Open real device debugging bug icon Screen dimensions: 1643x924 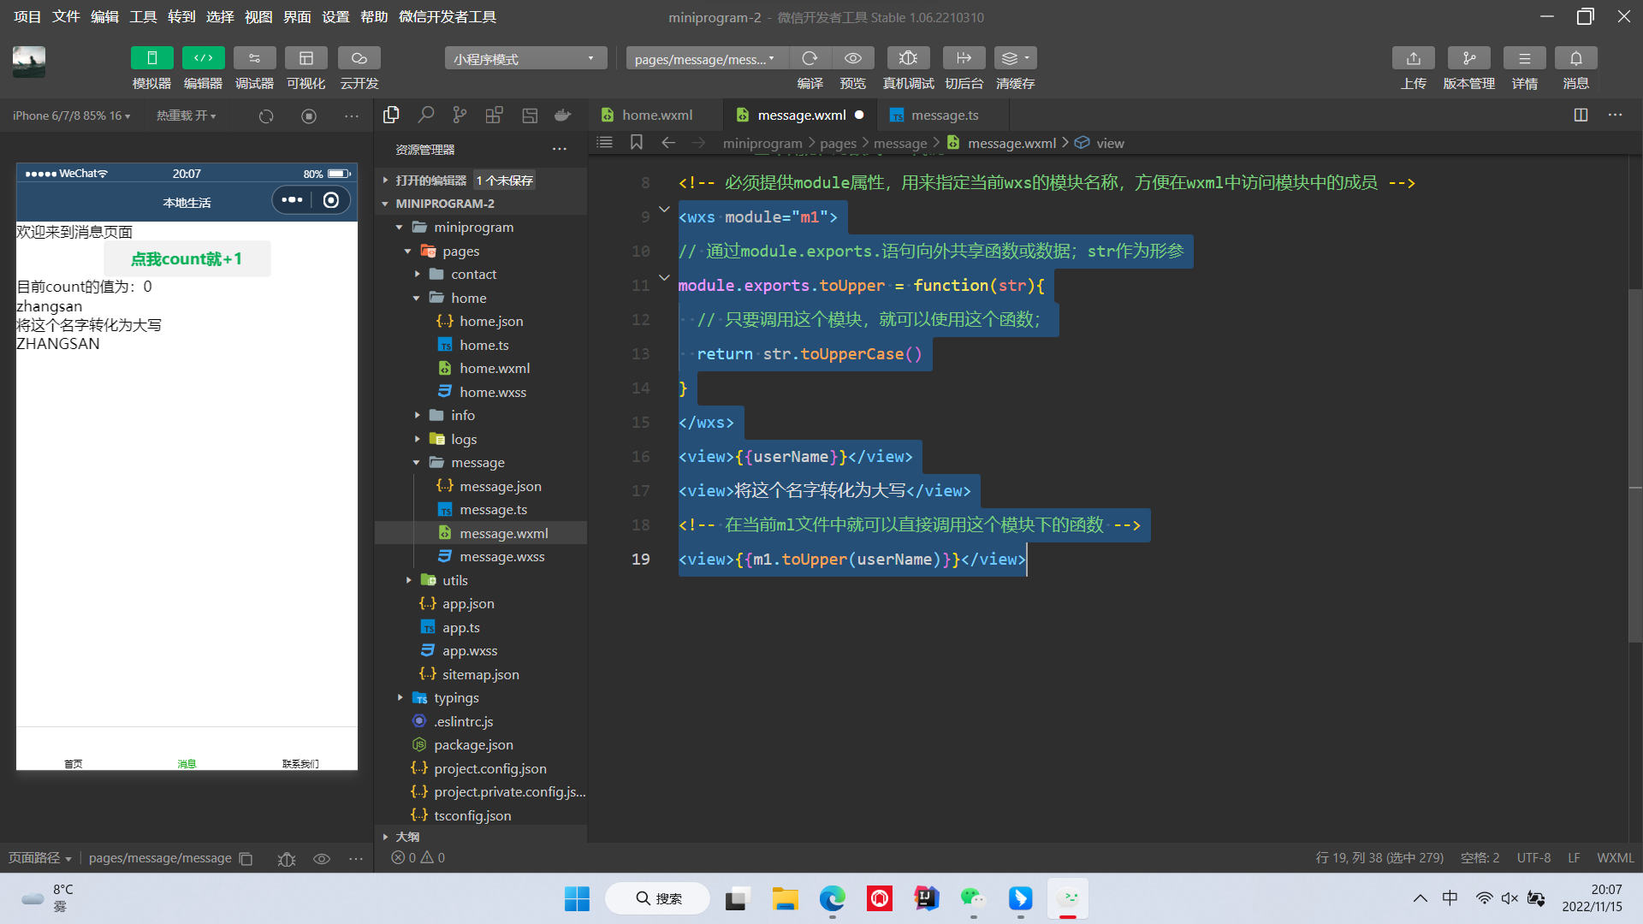[x=908, y=58]
